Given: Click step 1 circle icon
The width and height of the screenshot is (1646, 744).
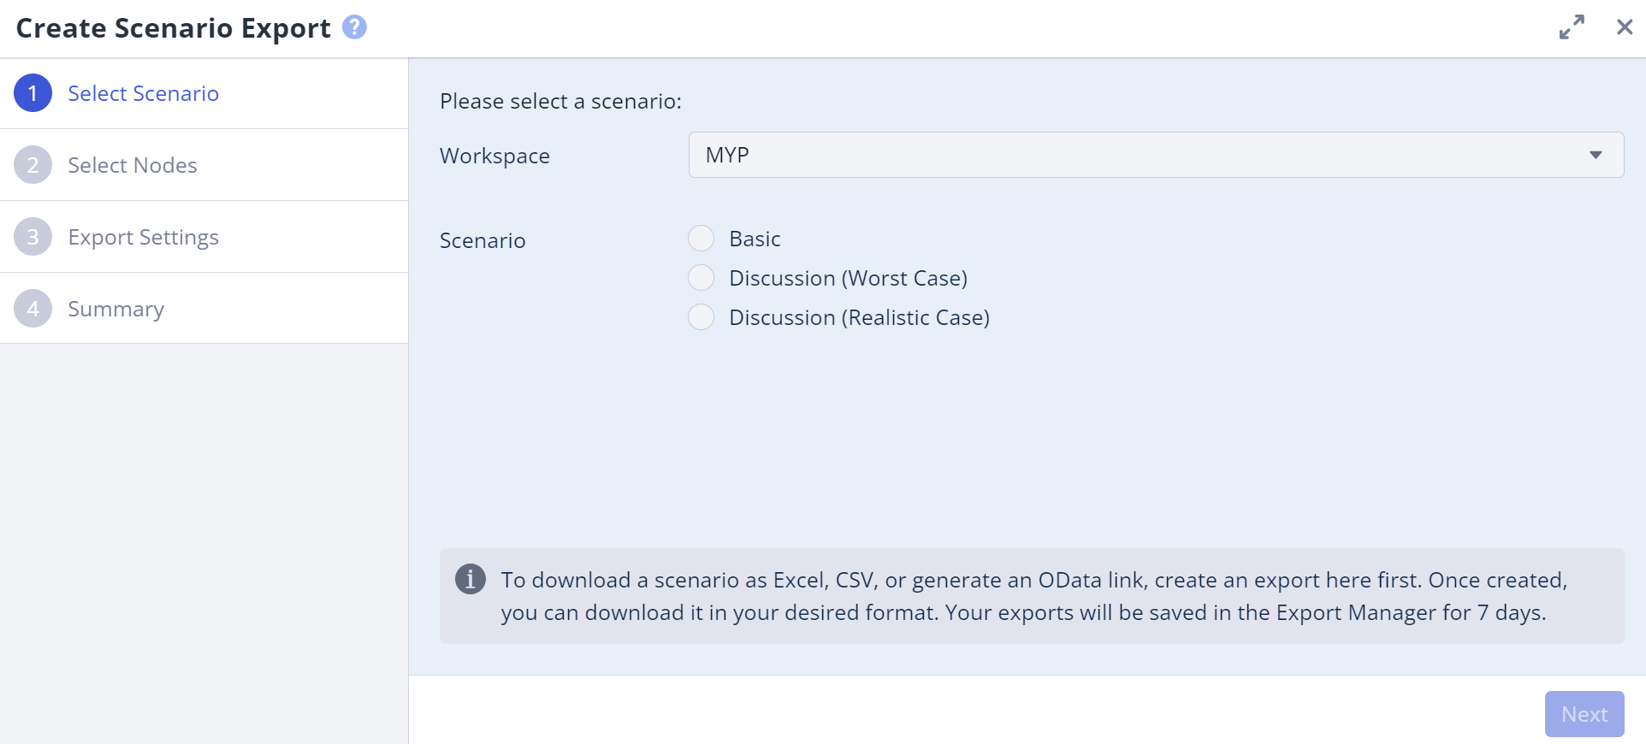Looking at the screenshot, I should (x=33, y=93).
